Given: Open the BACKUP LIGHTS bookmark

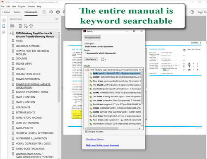Looking at the screenshot, I should [x=24, y=128].
